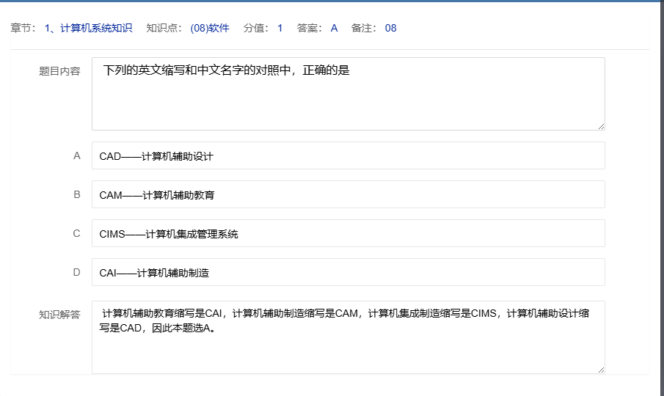Click the chapter value 1、计算机系统知识
This screenshot has width=664, height=396.
[x=88, y=29]
